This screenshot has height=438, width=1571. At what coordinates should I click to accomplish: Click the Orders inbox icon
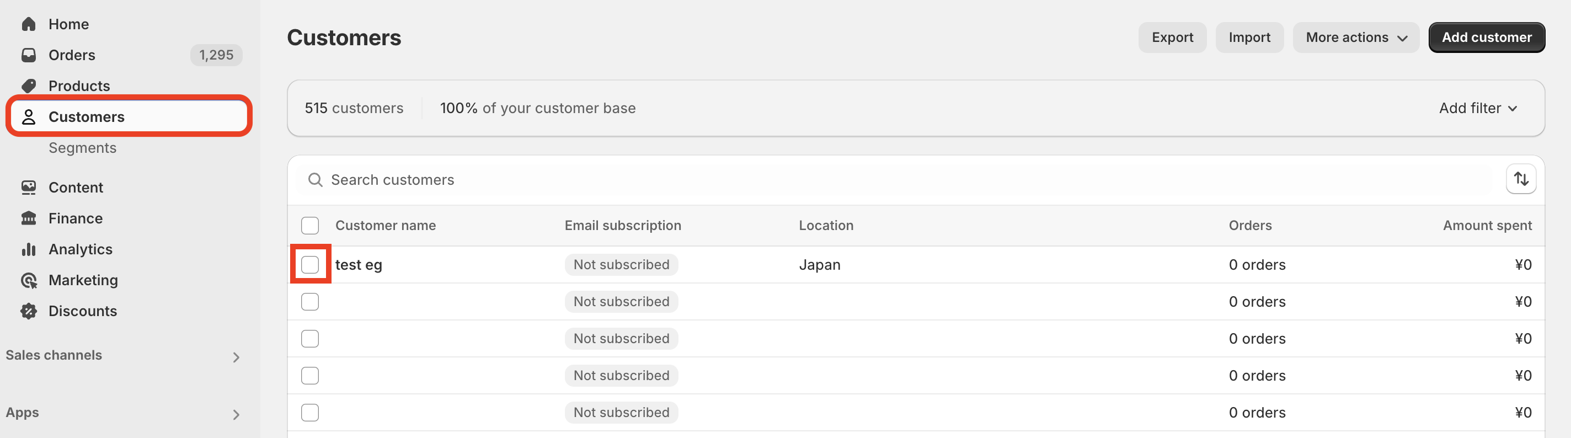pos(29,55)
